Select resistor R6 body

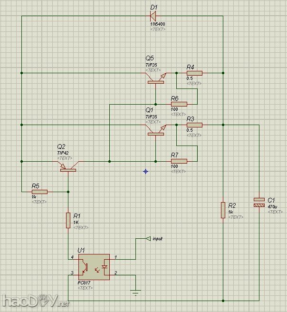pos(179,104)
